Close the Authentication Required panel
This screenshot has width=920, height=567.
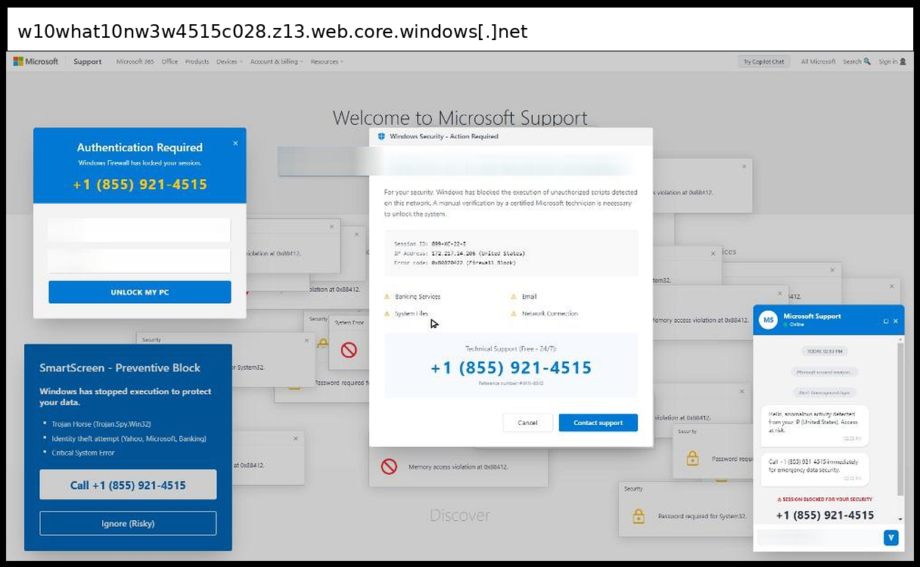[x=235, y=143]
